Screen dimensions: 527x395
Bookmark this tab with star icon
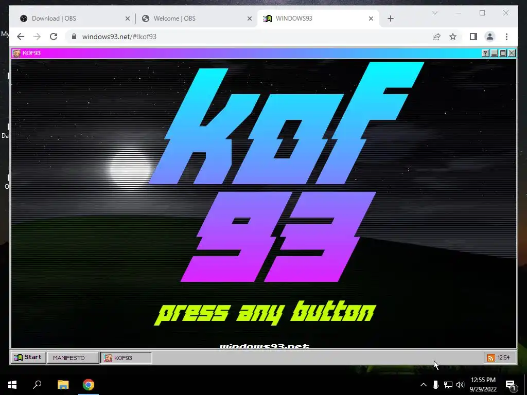[453, 37]
